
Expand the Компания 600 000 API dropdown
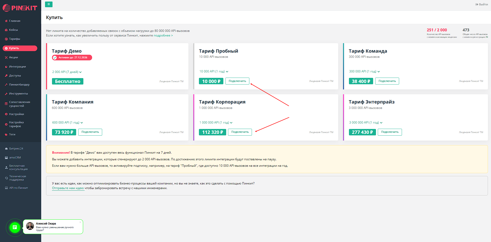pos(67,123)
